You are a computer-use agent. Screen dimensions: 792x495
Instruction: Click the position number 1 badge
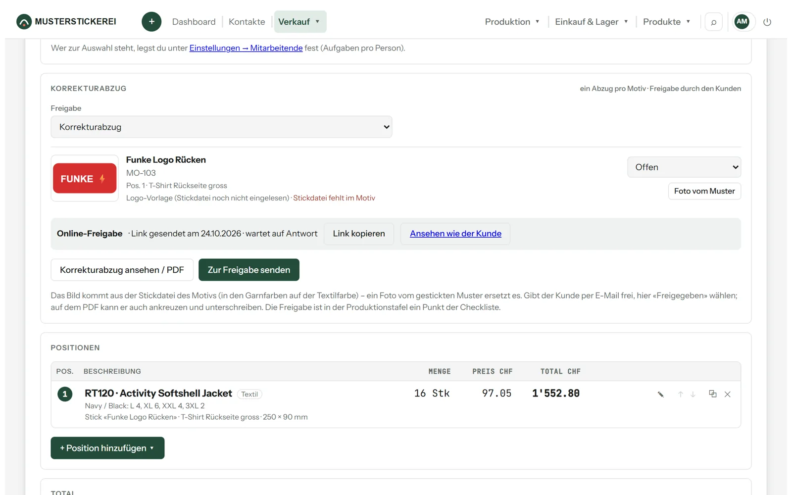[x=65, y=394]
